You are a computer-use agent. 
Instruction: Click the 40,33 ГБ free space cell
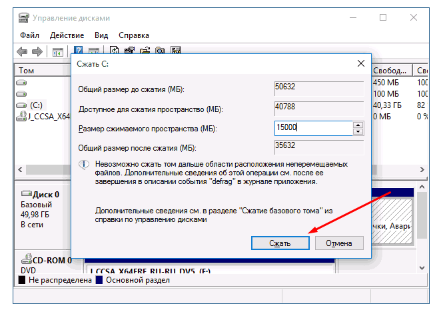pyautogui.click(x=388, y=105)
